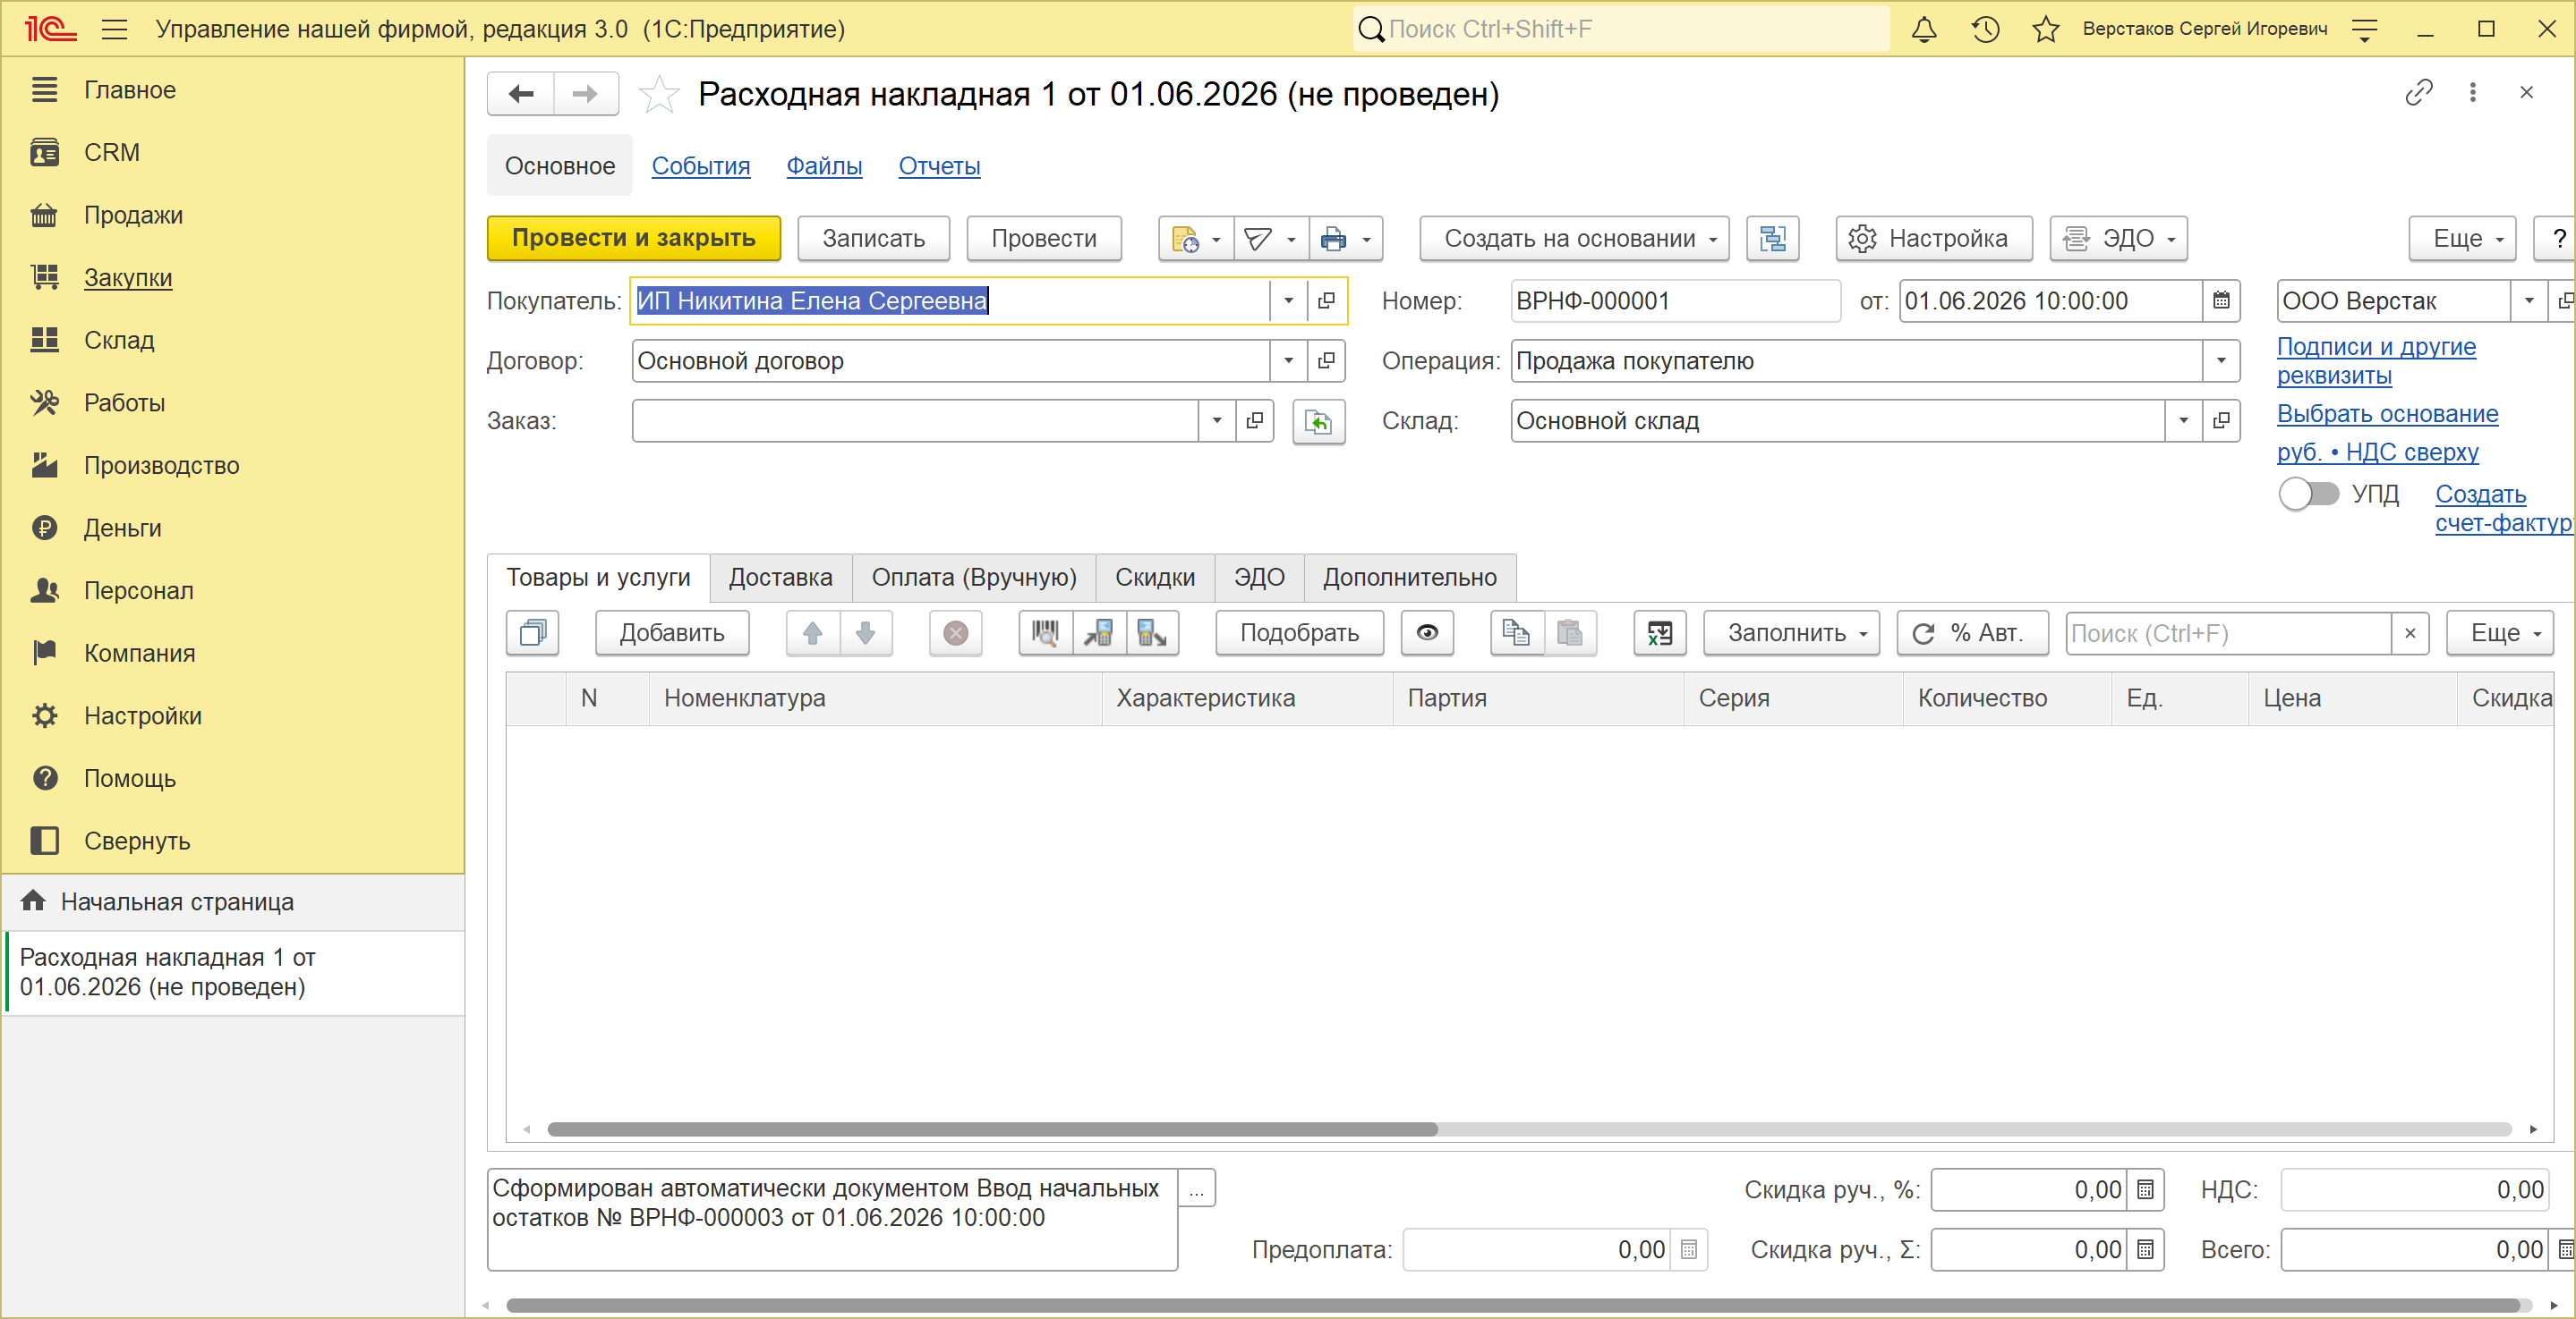
Task: Add document to favorites with star
Action: point(659,95)
